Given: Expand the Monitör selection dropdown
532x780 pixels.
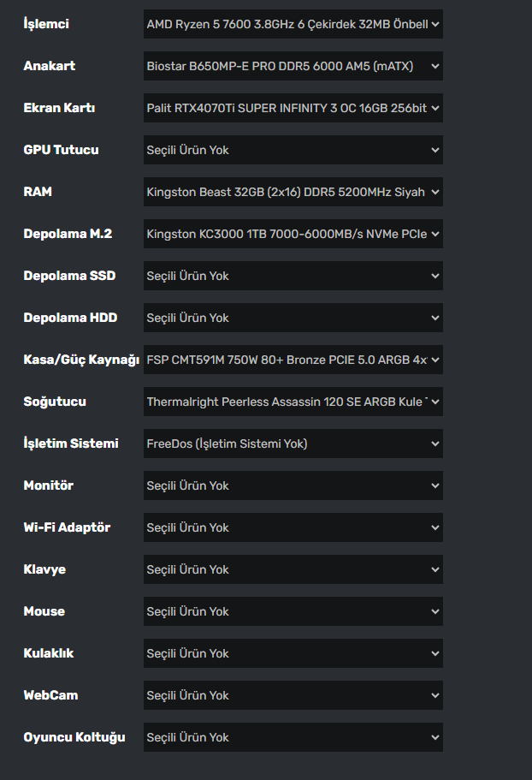Looking at the screenshot, I should [x=293, y=485].
